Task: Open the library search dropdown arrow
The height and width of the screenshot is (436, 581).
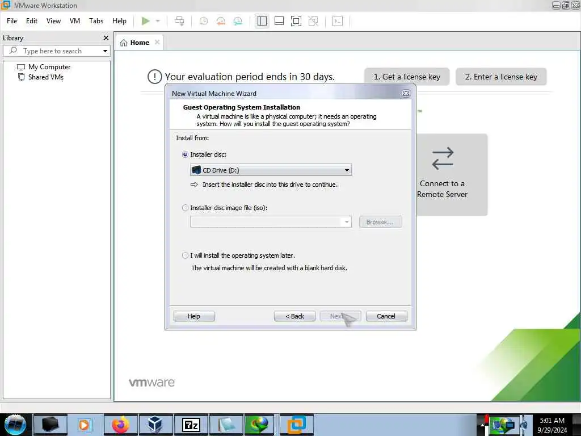Action: point(105,51)
